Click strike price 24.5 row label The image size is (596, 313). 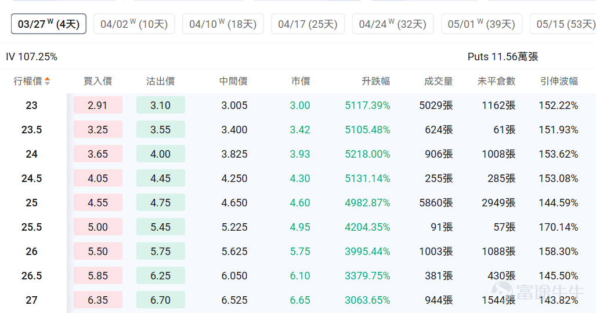pos(31,178)
